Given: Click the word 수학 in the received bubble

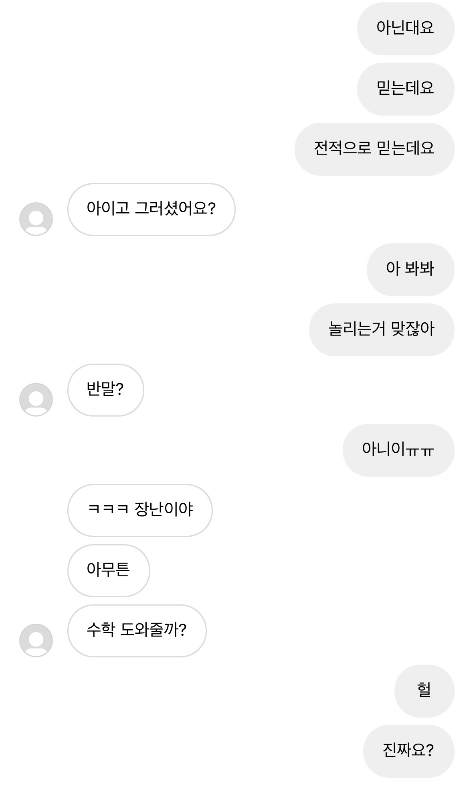Looking at the screenshot, I should (101, 630).
